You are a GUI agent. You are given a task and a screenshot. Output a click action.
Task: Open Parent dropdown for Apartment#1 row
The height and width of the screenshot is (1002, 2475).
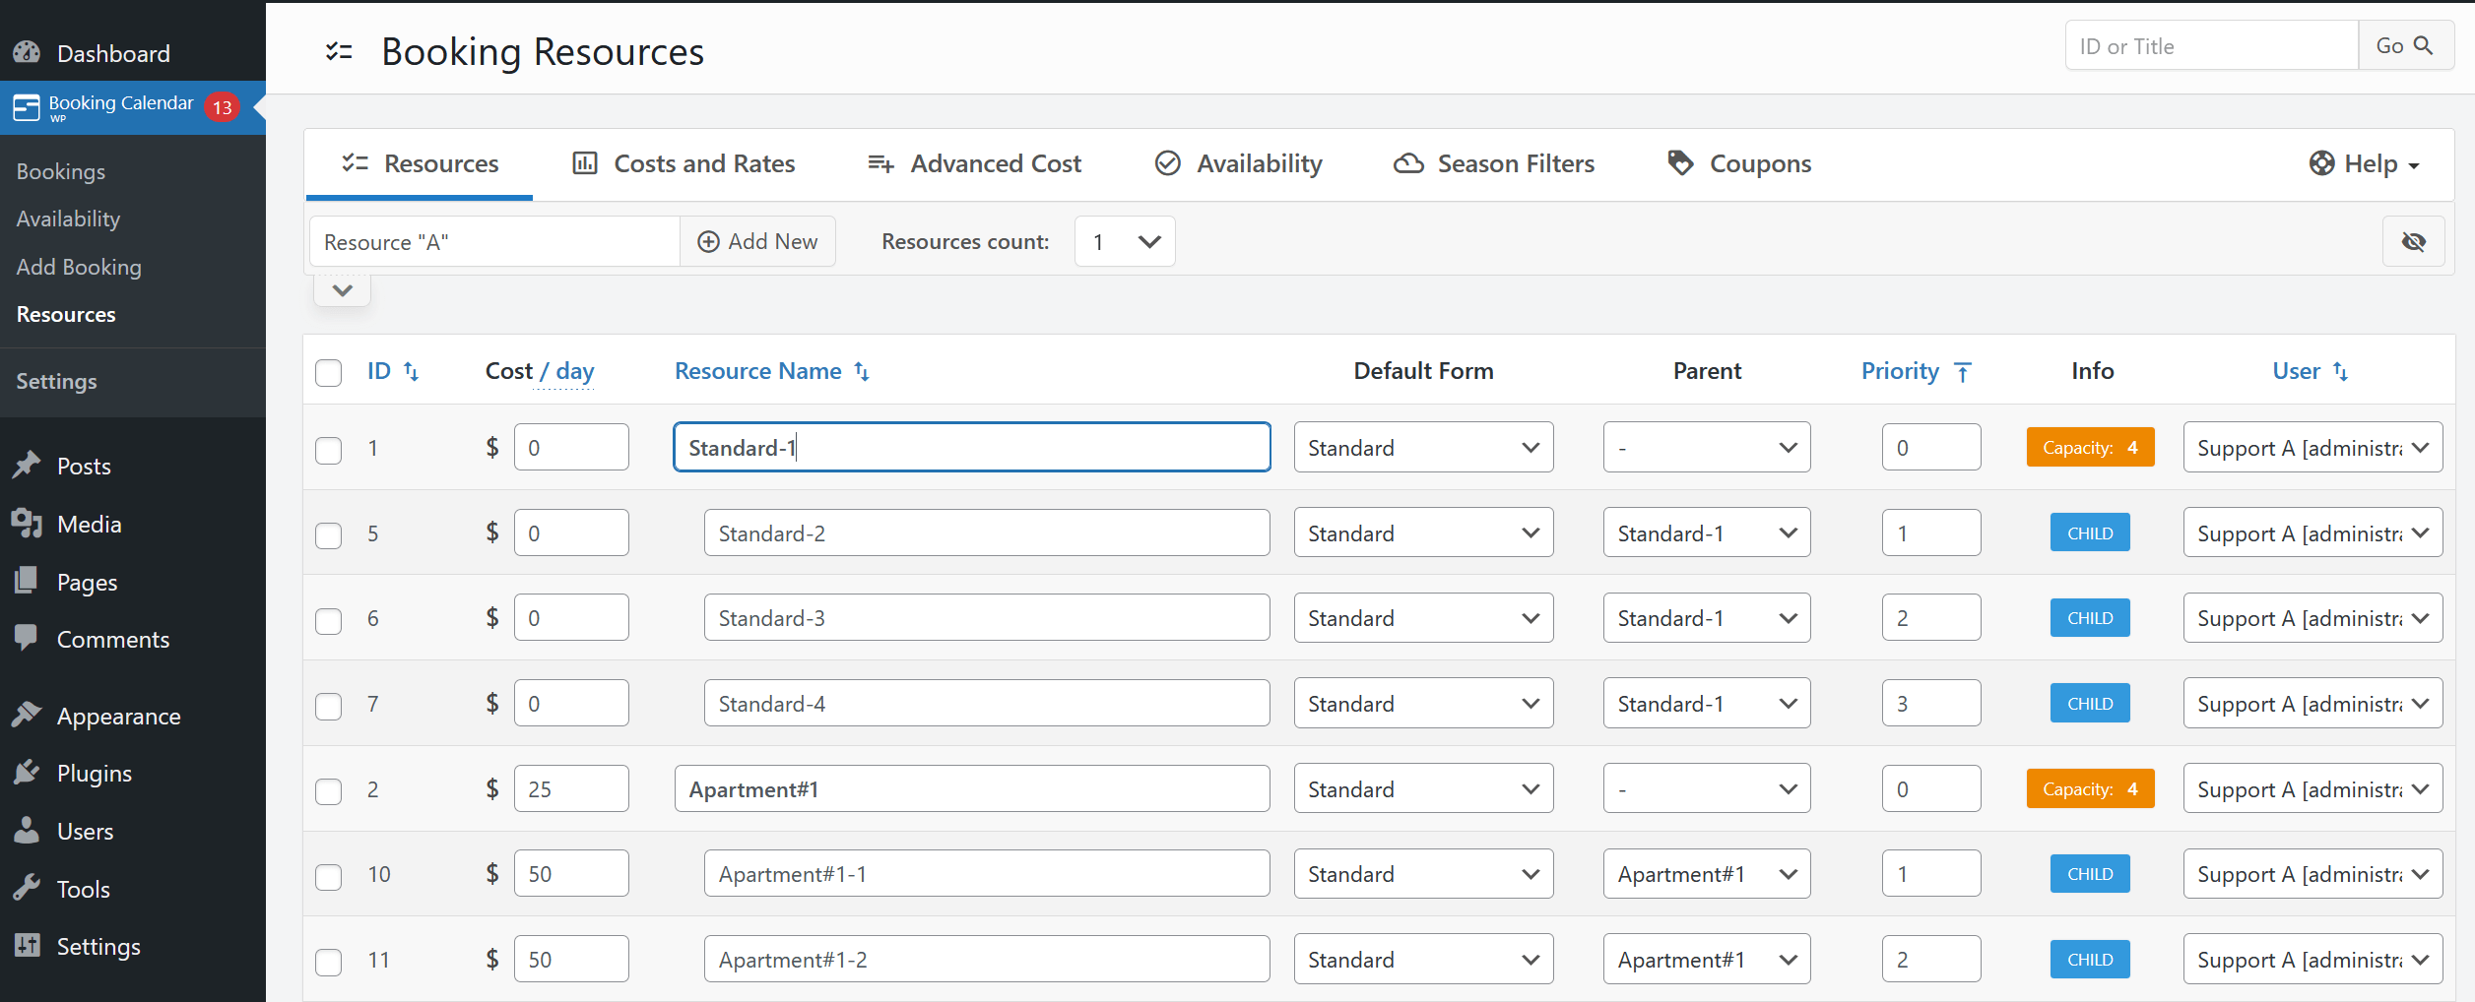click(x=1707, y=788)
